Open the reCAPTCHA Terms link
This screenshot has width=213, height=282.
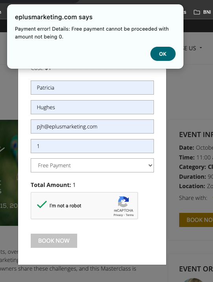coord(130,215)
